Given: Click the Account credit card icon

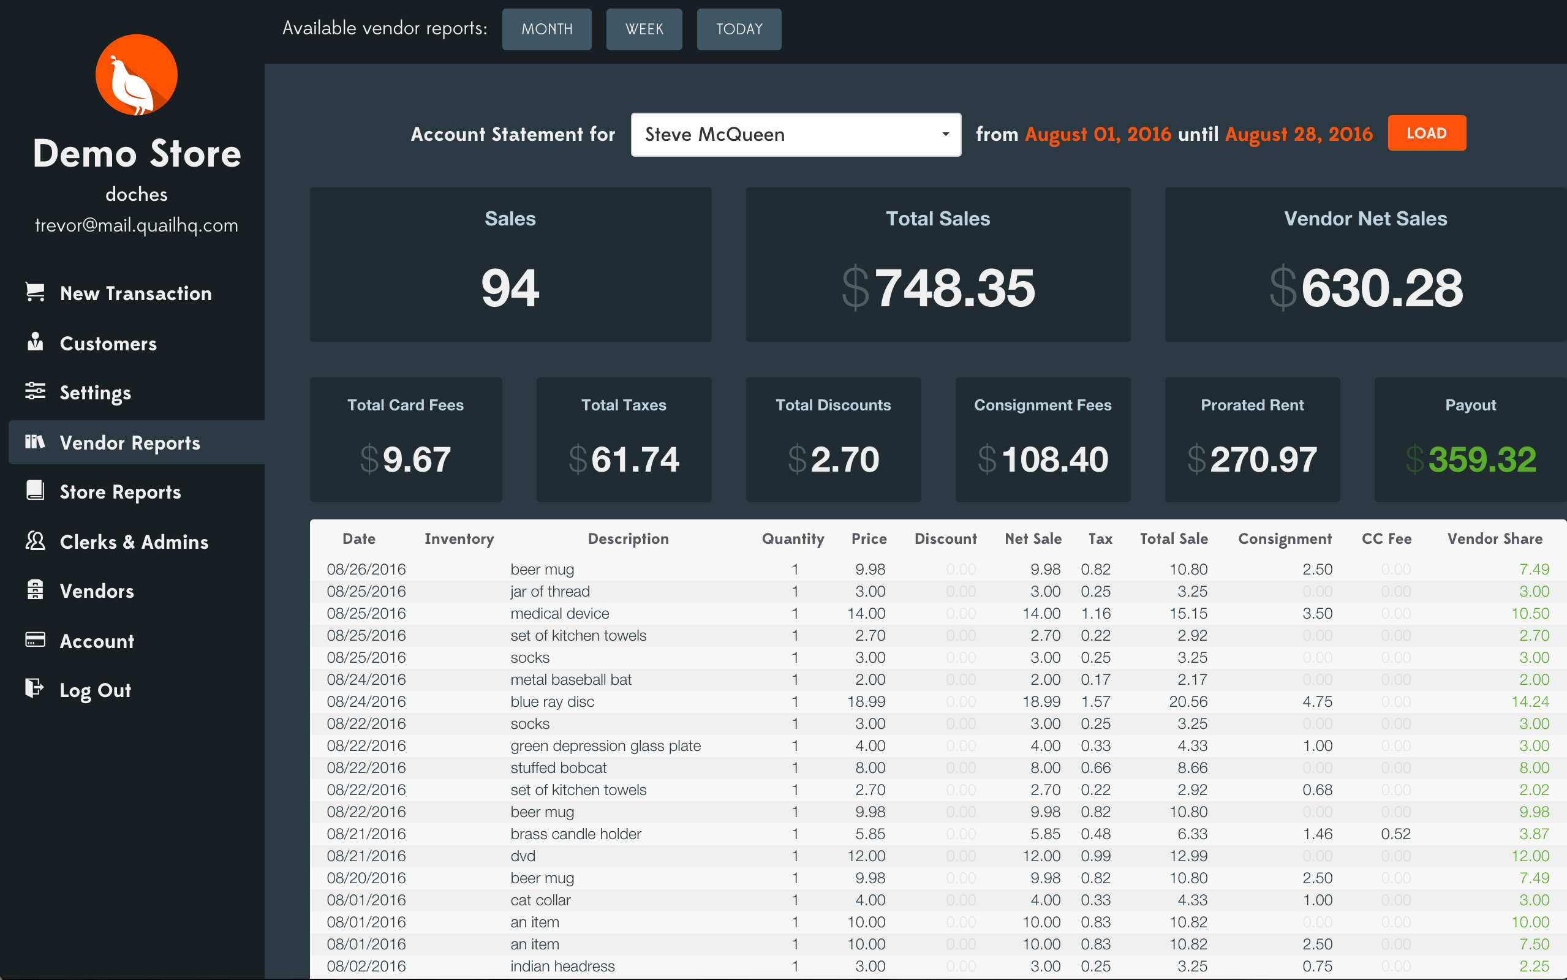Looking at the screenshot, I should (x=35, y=639).
